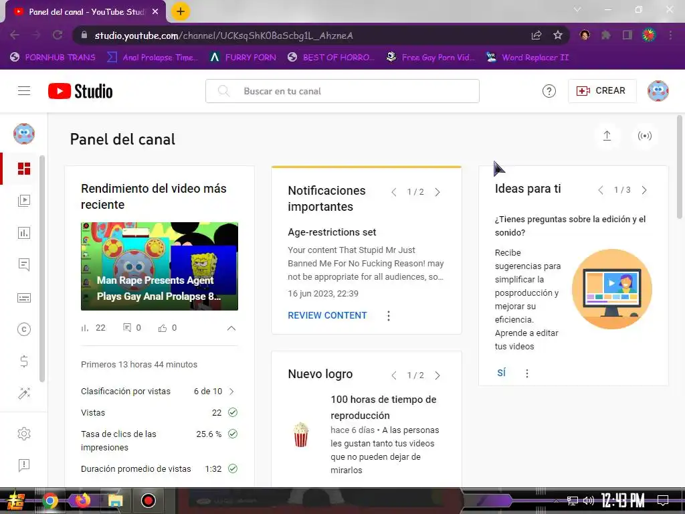Open the Copyright icon in sidebar
Image resolution: width=685 pixels, height=514 pixels.
click(24, 329)
